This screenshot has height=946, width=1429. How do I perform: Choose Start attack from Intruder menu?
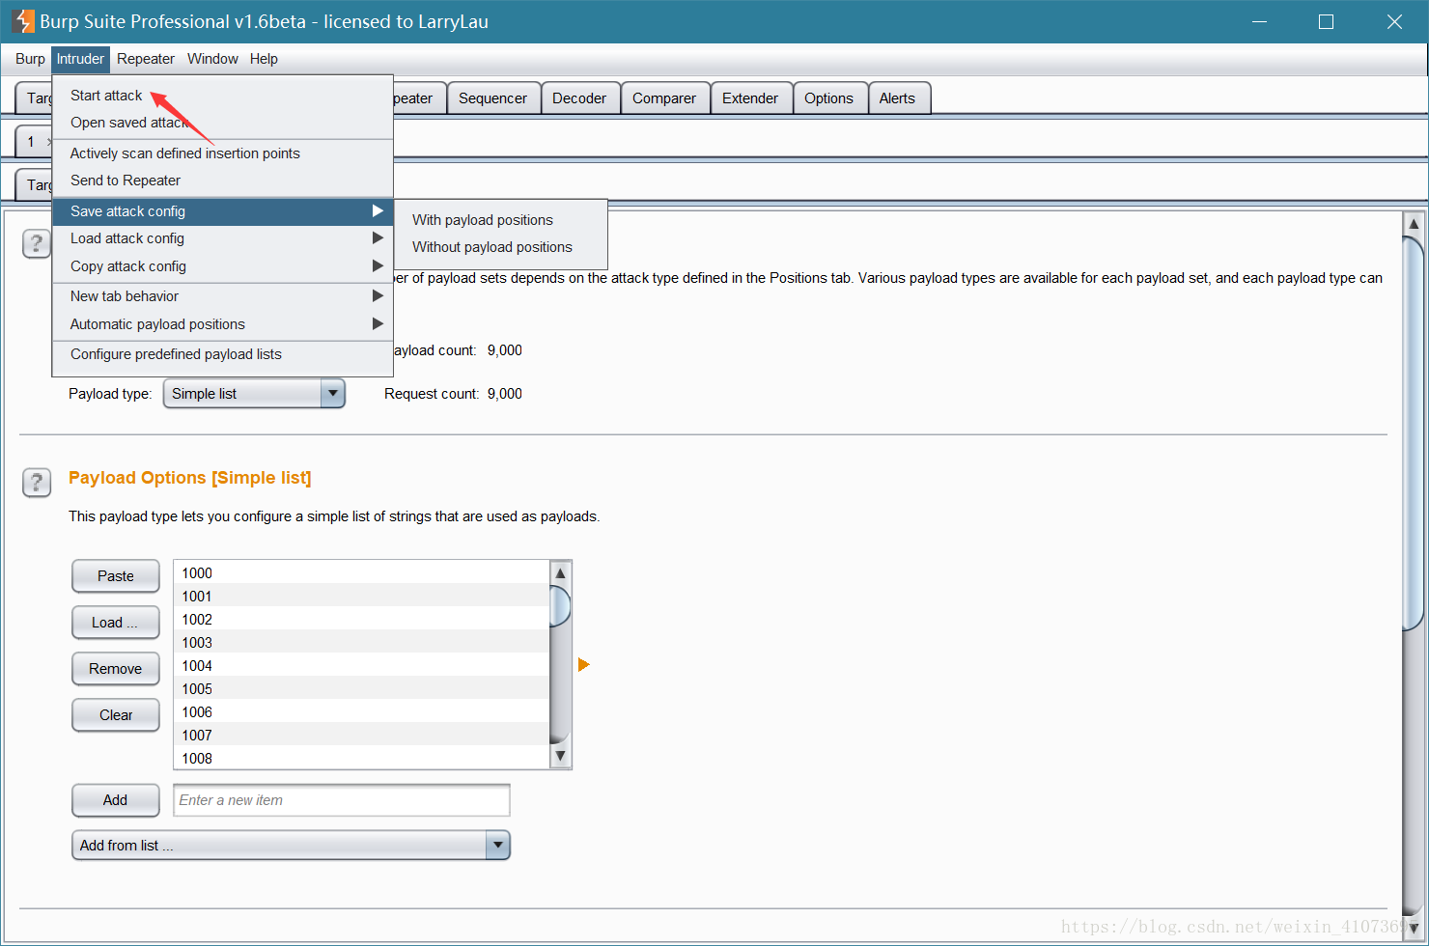click(x=222, y=96)
